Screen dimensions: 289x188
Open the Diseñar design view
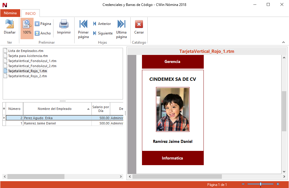[10, 27]
